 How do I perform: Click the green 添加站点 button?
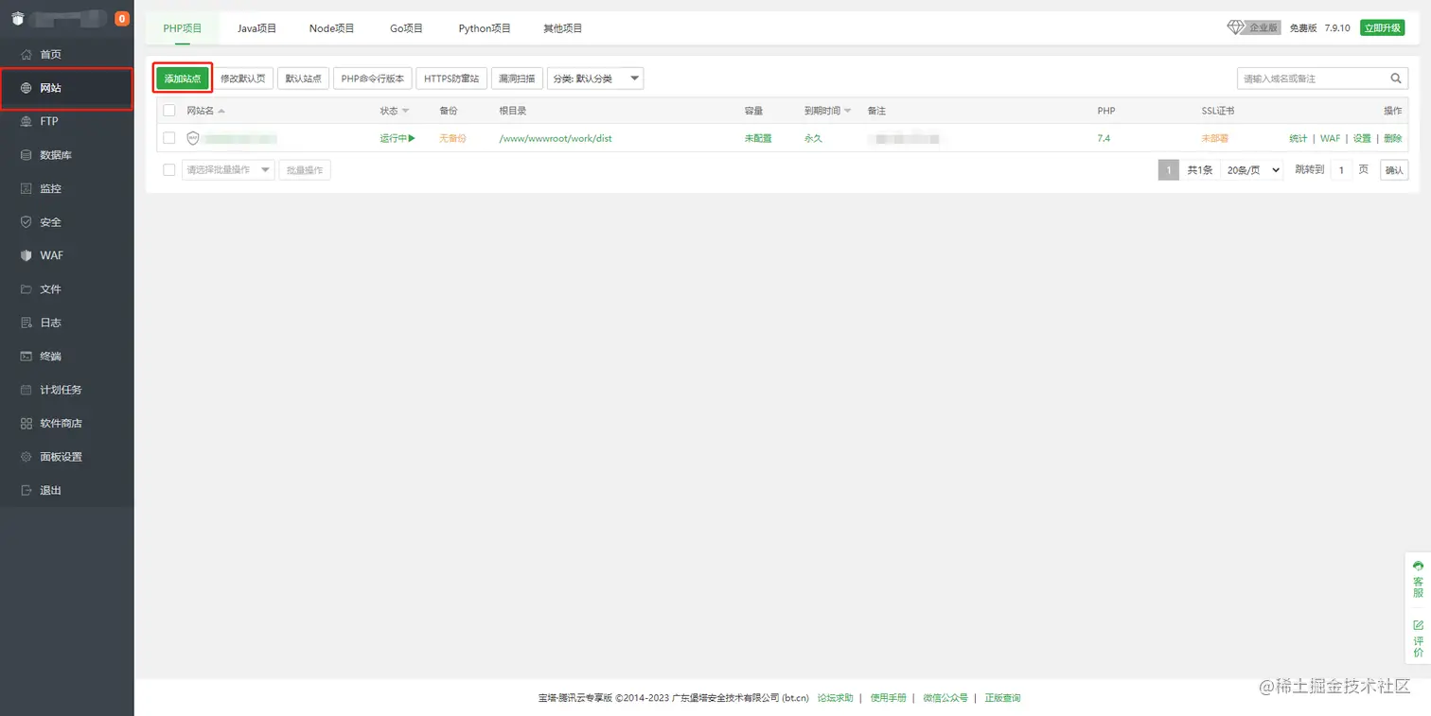(183, 79)
